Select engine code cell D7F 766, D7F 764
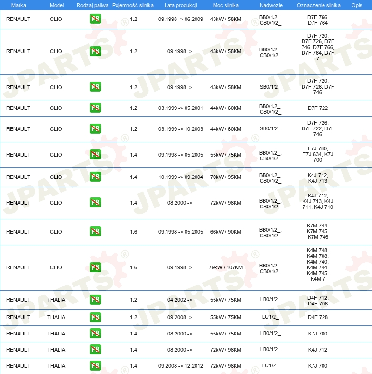Image resolution: width=372 pixels, height=374 pixels. tap(318, 20)
